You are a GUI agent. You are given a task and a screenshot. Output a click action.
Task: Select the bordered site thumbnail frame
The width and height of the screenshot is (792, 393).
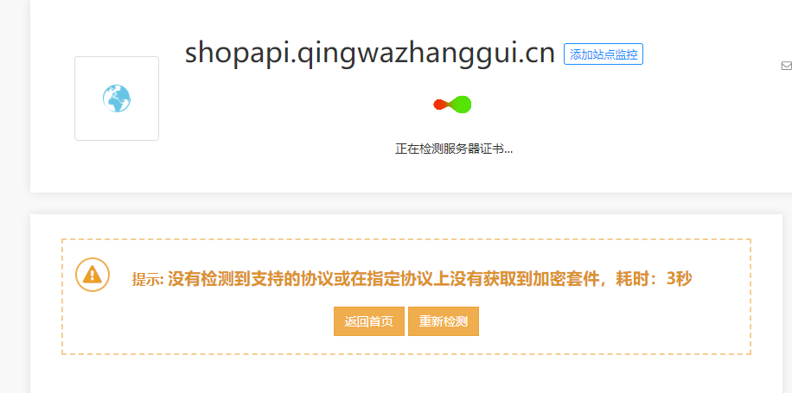tap(117, 98)
